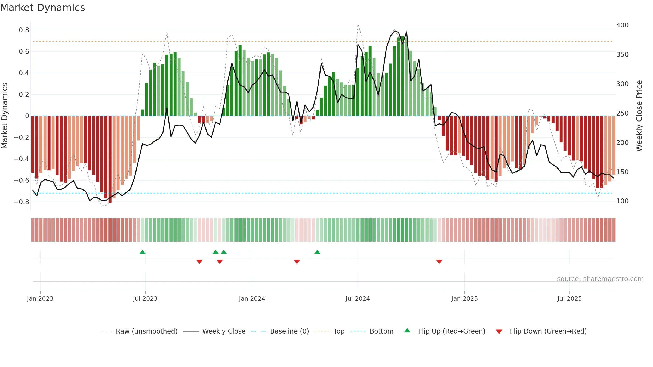Image resolution: width=653 pixels, height=367 pixels.
Task: Click the '250' price-axis tick label
Action: pos(623,113)
